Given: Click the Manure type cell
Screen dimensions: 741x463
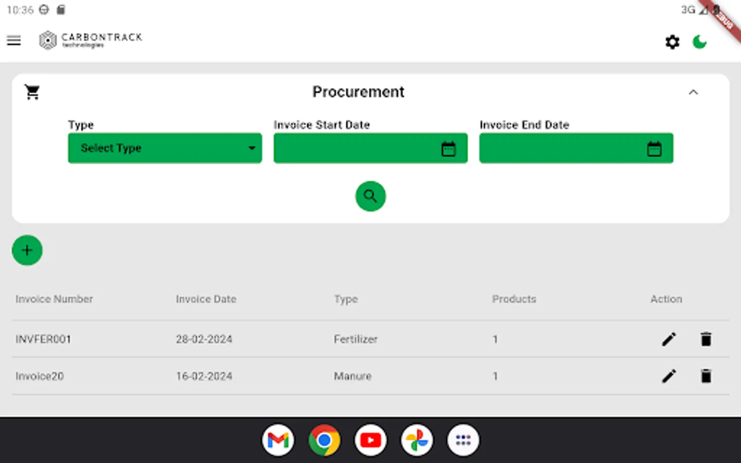Looking at the screenshot, I should coord(352,376).
